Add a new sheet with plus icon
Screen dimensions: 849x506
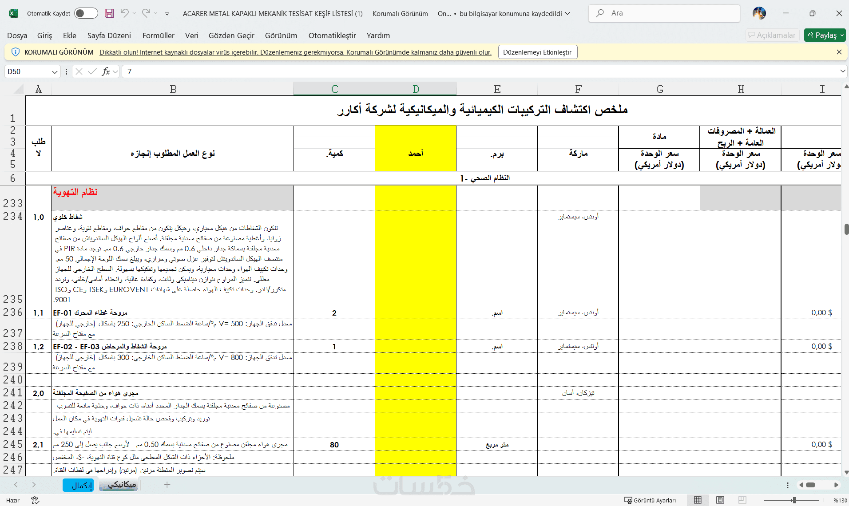pos(167,485)
